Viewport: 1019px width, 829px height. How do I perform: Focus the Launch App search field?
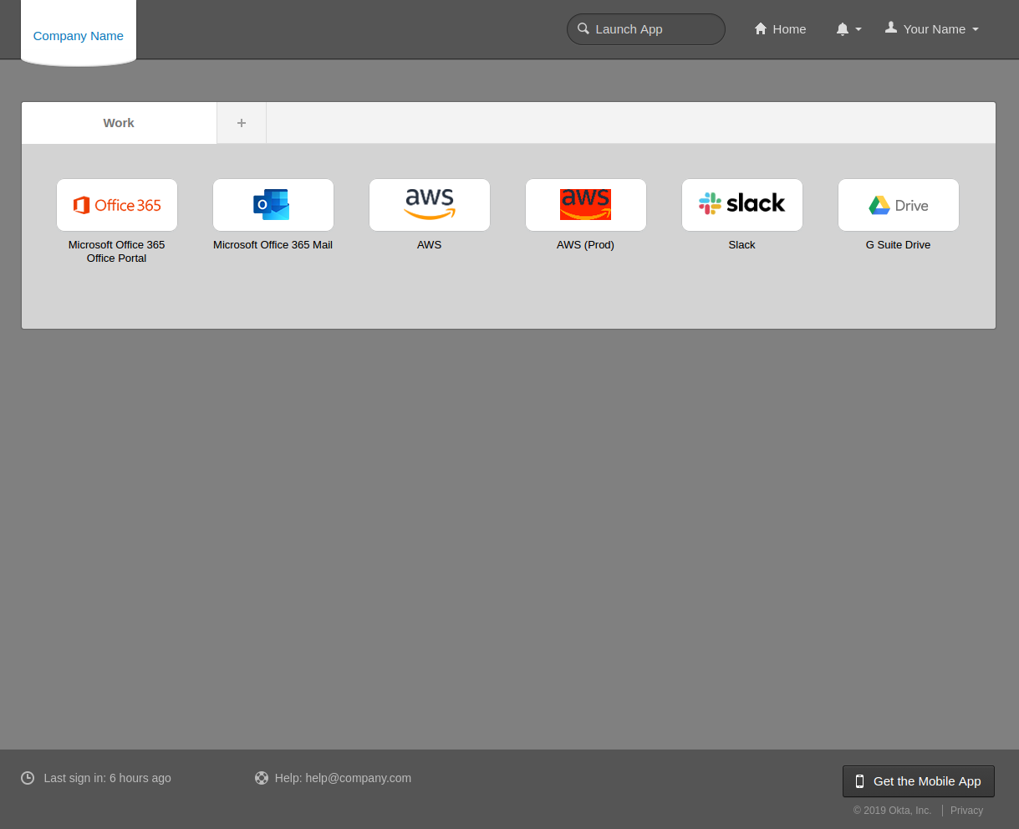point(646,29)
